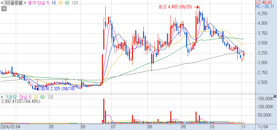Click the 2024/03 date axis label
The width and height of the screenshot is (277, 130).
click(8, 127)
